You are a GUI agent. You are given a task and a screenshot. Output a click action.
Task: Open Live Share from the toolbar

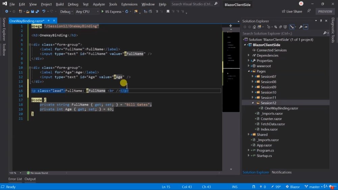292,11
